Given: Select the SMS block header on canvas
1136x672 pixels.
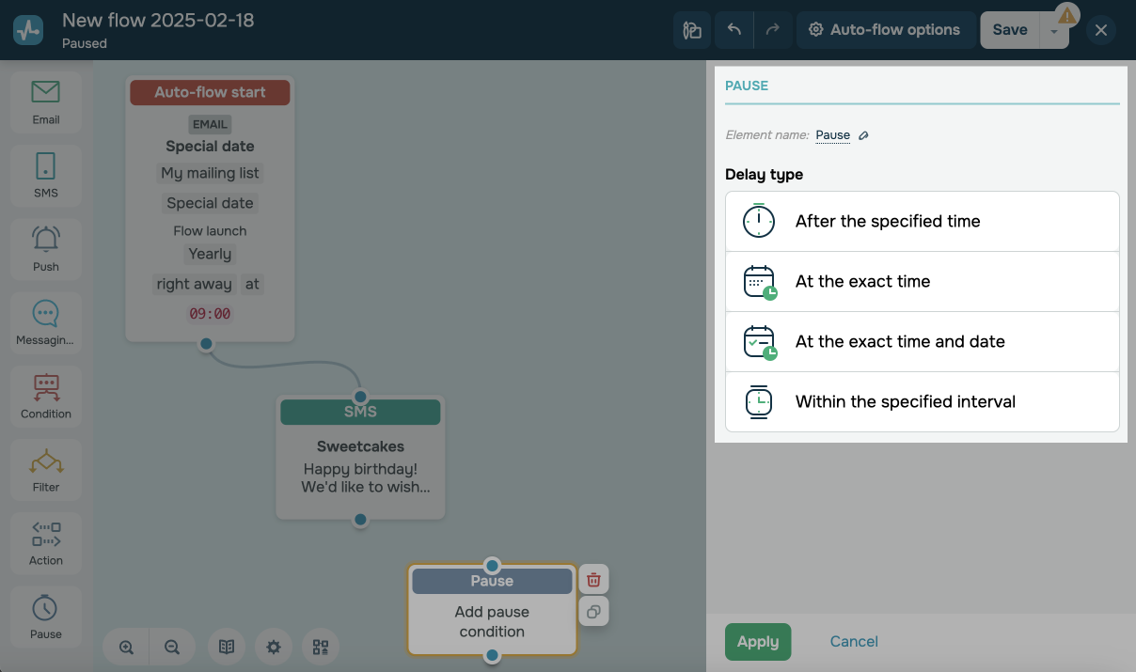Looking at the screenshot, I should pyautogui.click(x=360, y=412).
